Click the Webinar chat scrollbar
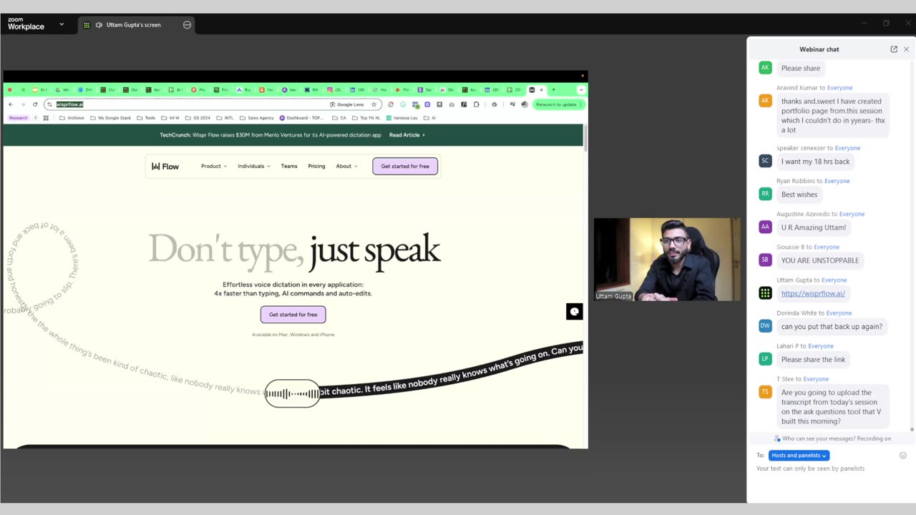Screen dimensions: 916x515 click(912, 429)
